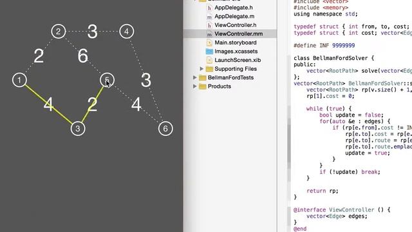The width and height of the screenshot is (412, 232).
Task: Click the '@end' code line
Action: [x=300, y=229]
